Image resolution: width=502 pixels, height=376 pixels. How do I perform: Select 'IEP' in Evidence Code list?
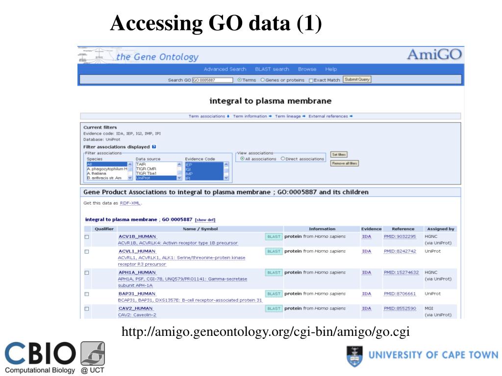[204, 164]
